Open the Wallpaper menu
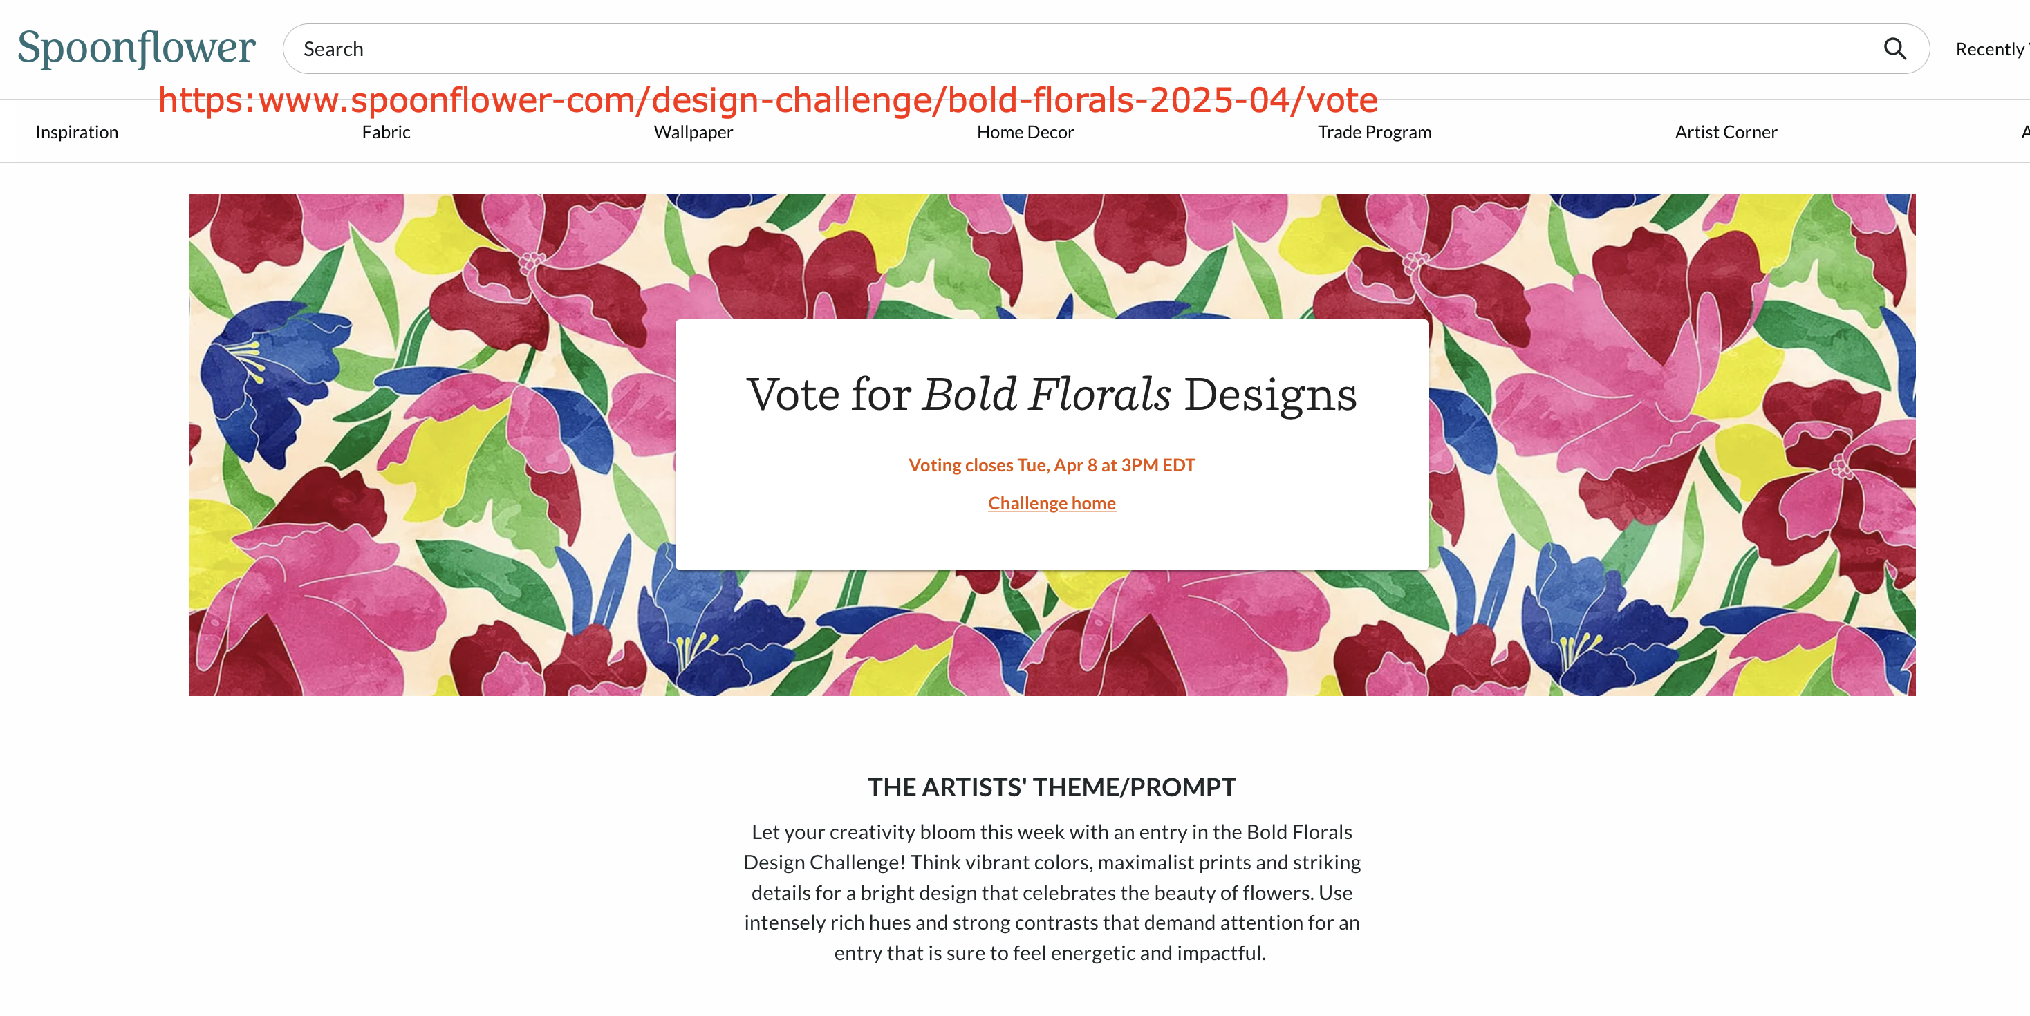2030x1016 pixels. pos(693,132)
